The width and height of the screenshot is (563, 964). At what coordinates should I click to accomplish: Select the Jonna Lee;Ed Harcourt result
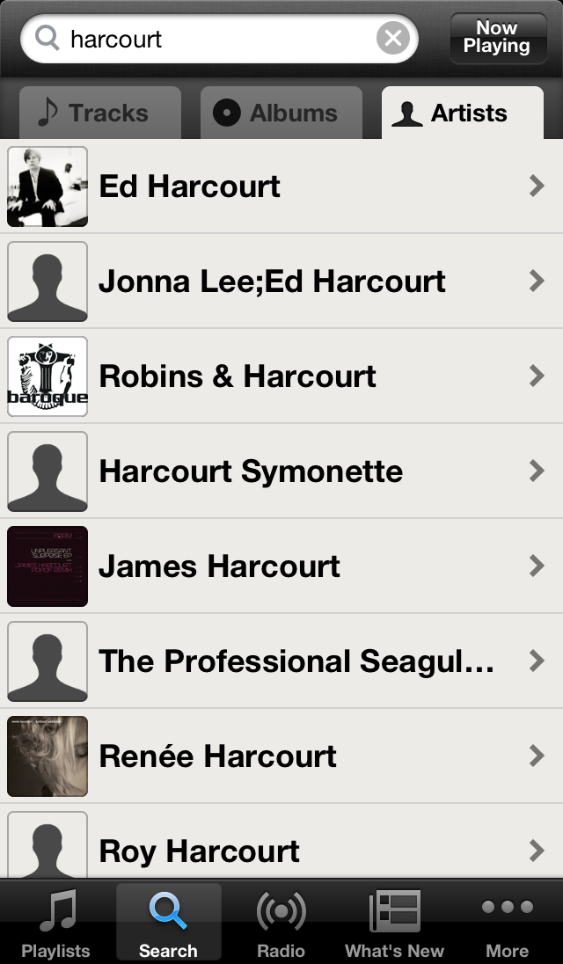pyautogui.click(x=273, y=281)
